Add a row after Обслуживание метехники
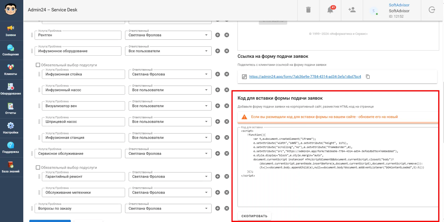The width and height of the screenshot is (444, 222). coord(218,192)
